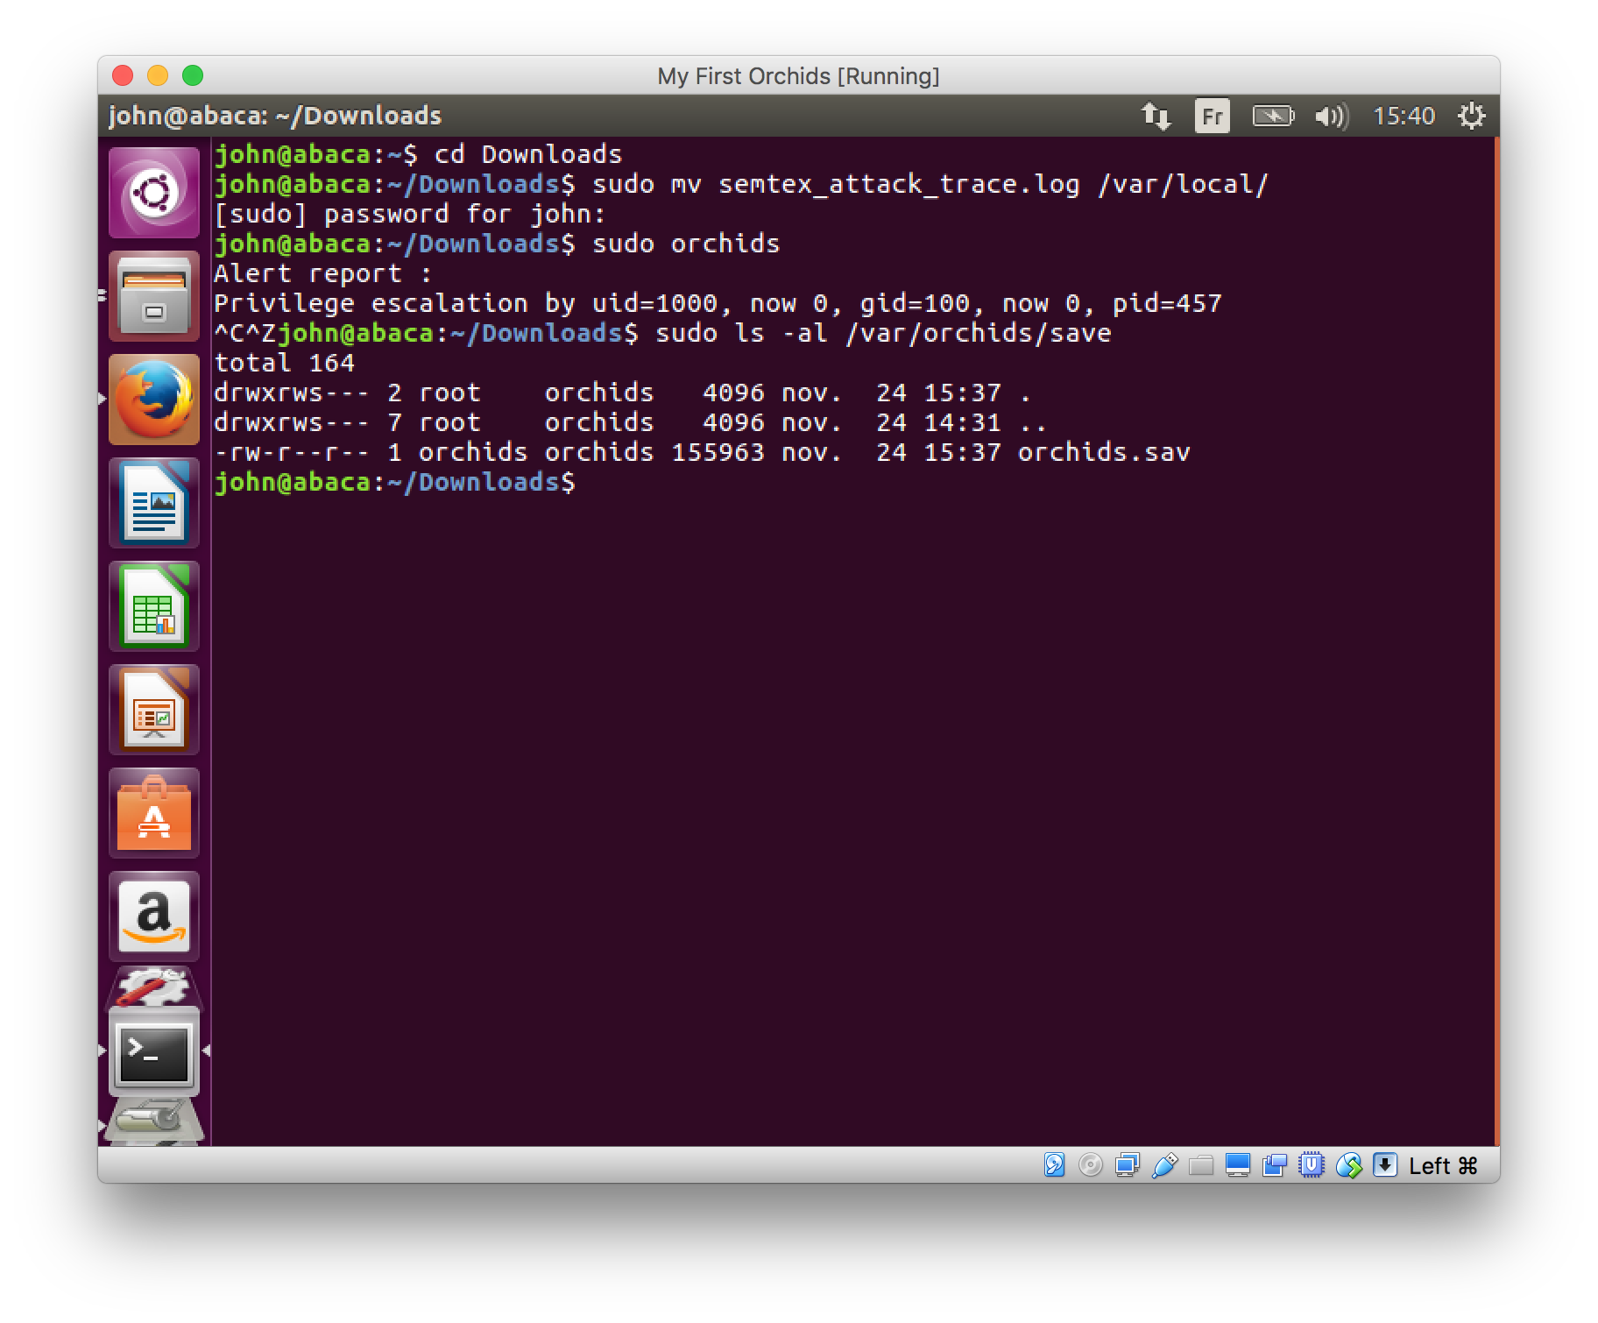Open the Ubuntu Dash search launcher

[154, 193]
